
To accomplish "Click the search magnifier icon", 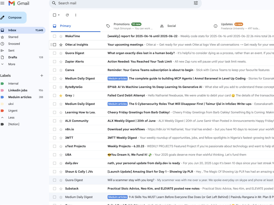I will click(54, 3).
